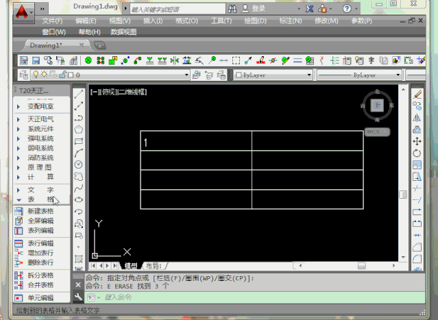
Task: Click the vertical scrollbar thumb of drawing area
Action: click(403, 195)
